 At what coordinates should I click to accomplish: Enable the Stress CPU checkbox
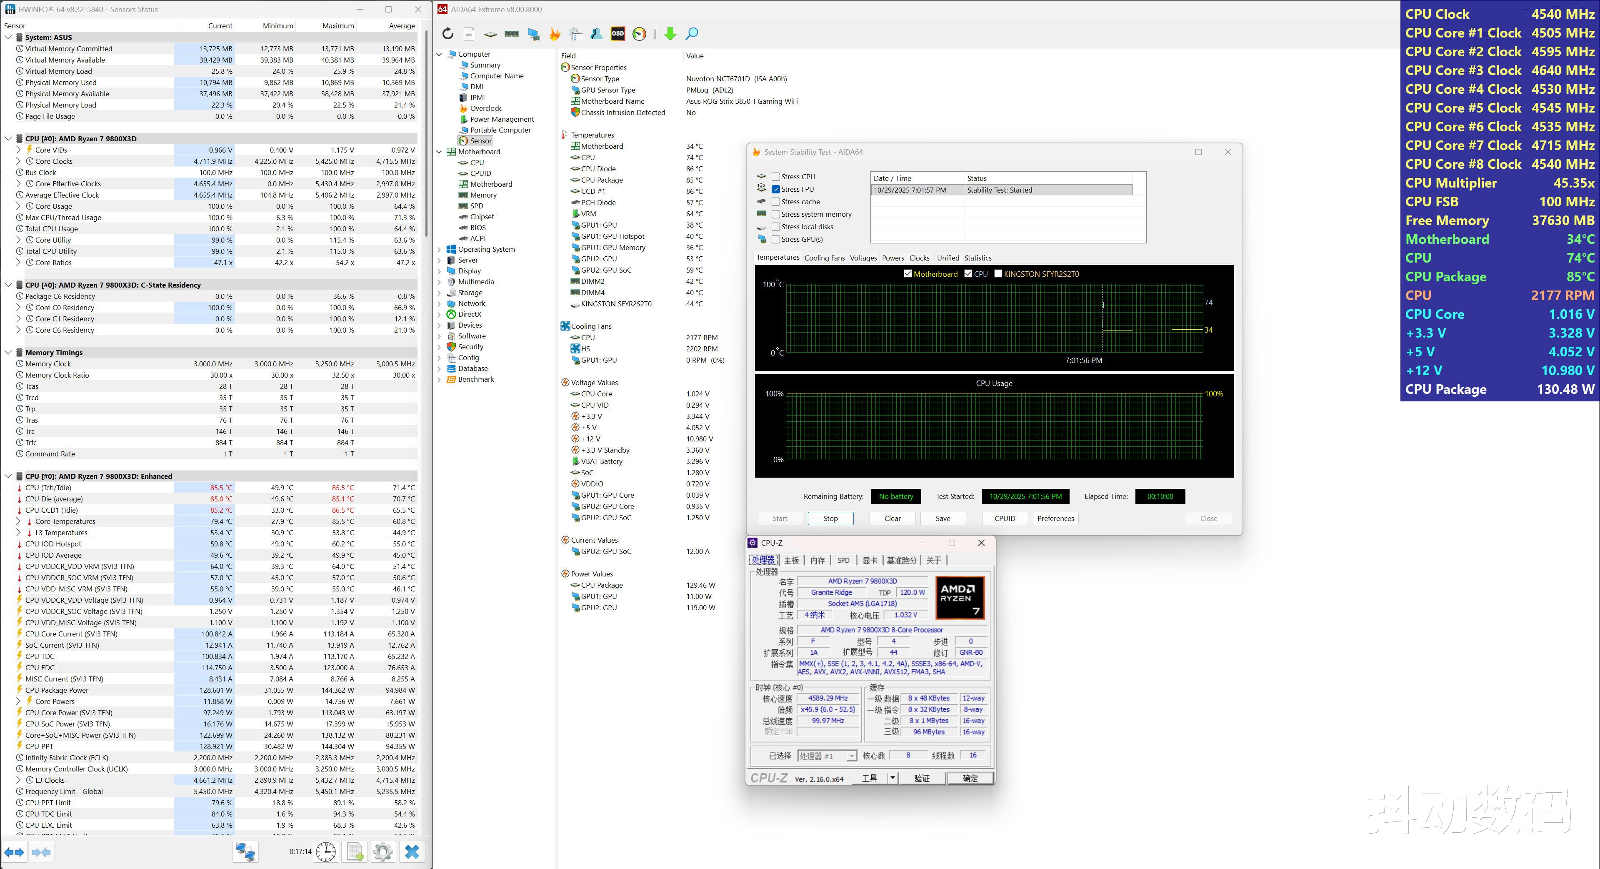[x=776, y=177]
